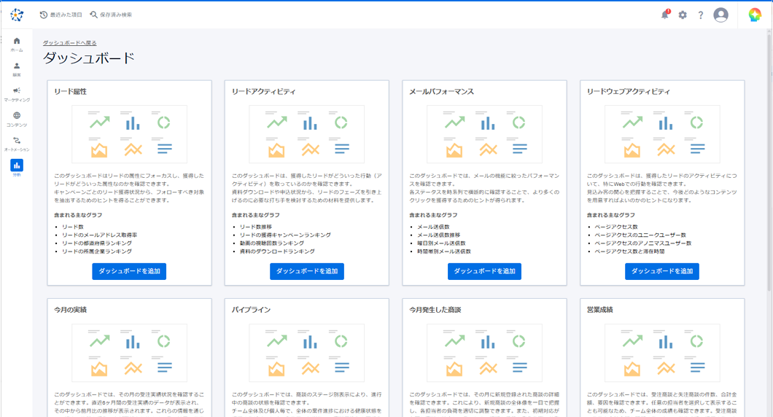The width and height of the screenshot is (773, 417).
Task: Add the リードウェブアクティビティ dashboard
Action: click(x=662, y=271)
